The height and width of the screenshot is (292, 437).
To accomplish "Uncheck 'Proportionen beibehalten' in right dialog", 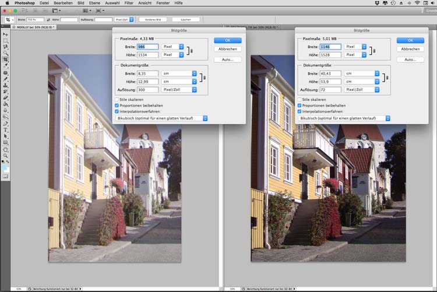I will click(300, 105).
